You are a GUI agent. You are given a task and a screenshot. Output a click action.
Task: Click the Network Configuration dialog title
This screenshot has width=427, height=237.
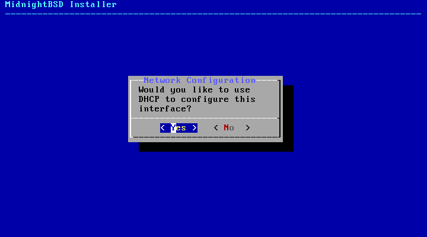[x=200, y=80]
